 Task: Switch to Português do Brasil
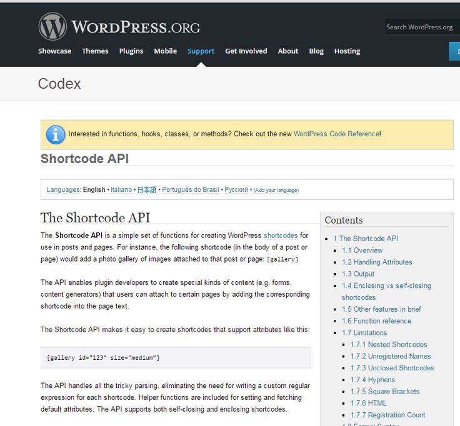pos(191,190)
